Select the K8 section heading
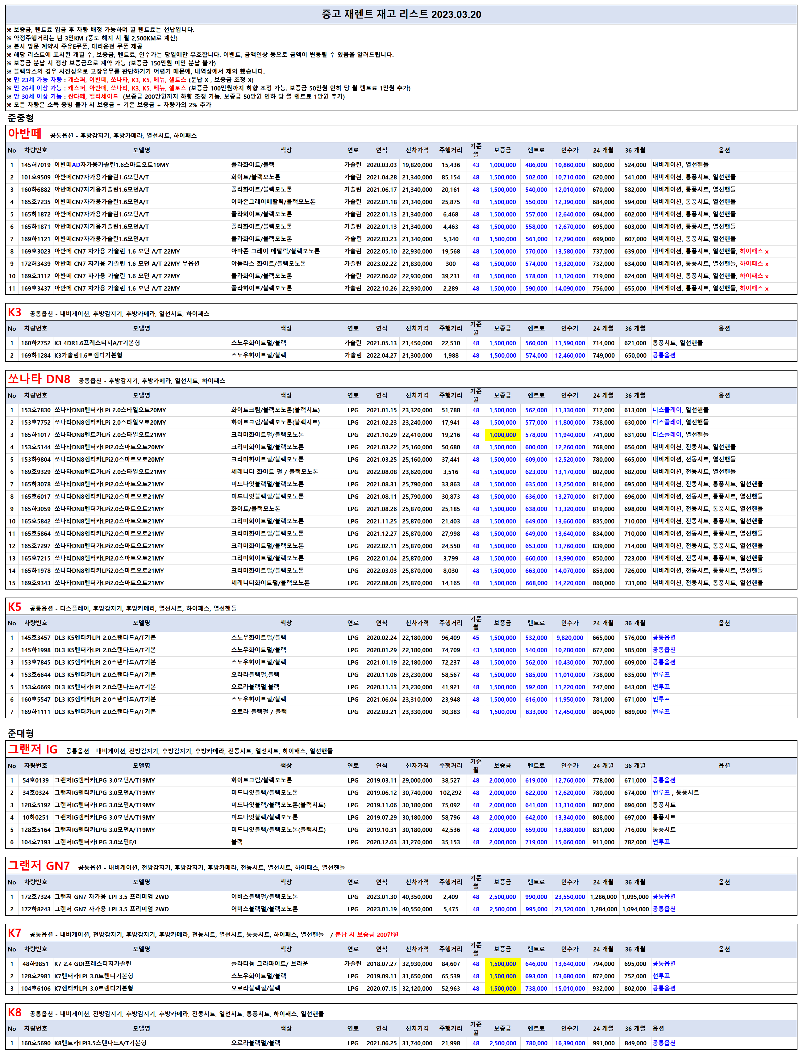The height and width of the screenshot is (1058, 803). point(15,1012)
